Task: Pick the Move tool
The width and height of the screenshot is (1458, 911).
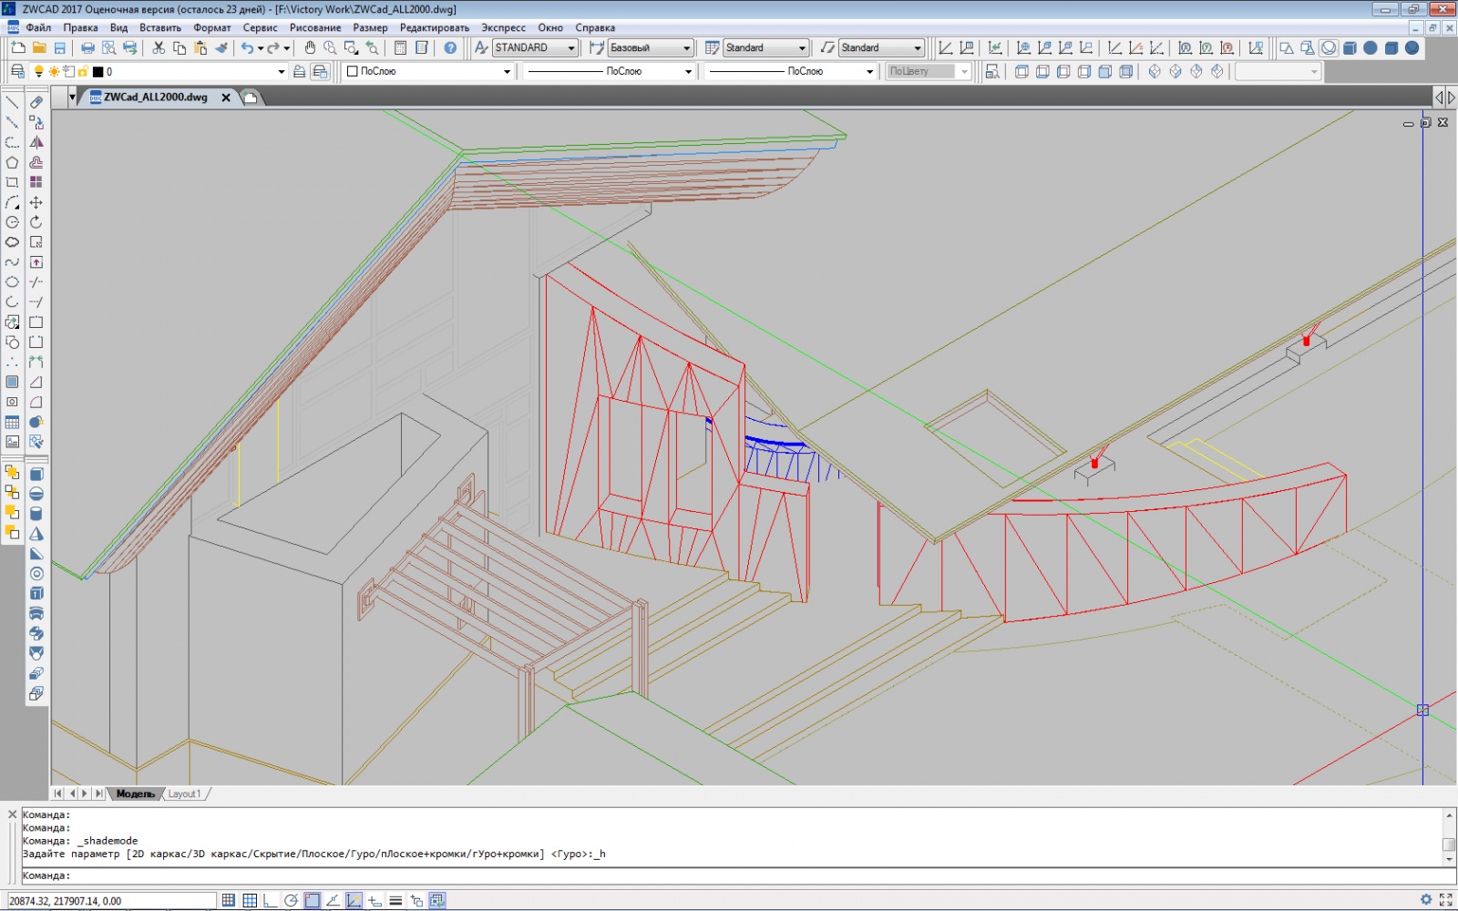Action: [36, 202]
